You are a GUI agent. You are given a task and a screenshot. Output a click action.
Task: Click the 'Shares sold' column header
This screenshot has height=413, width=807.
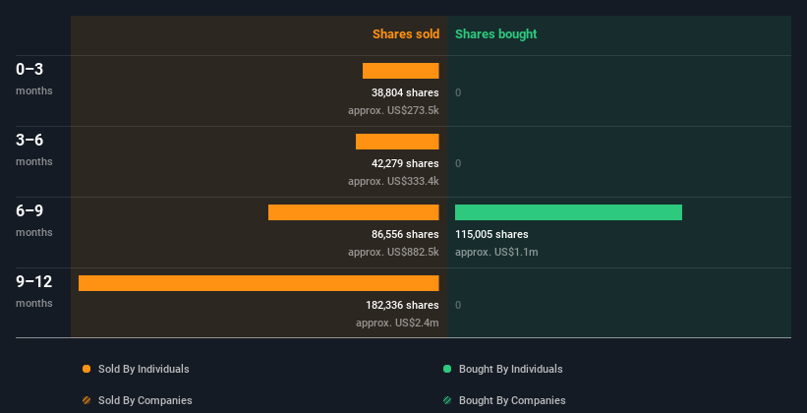click(406, 34)
